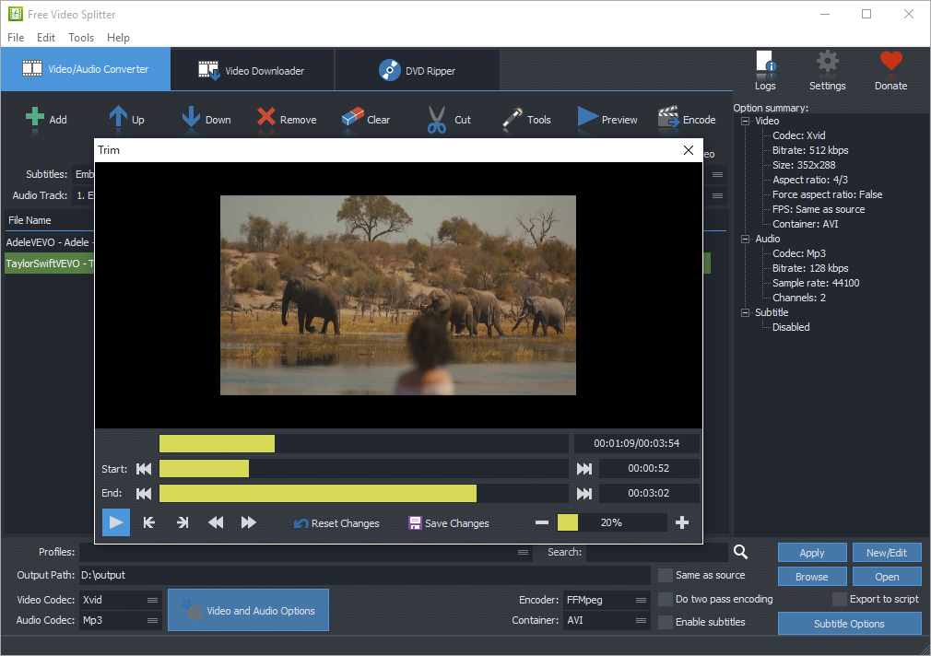Click Reset Changes in Trim dialog
This screenshot has width=931, height=656.
(336, 523)
